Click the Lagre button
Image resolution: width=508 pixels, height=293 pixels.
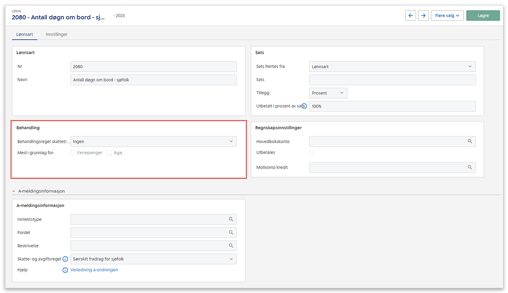point(483,15)
